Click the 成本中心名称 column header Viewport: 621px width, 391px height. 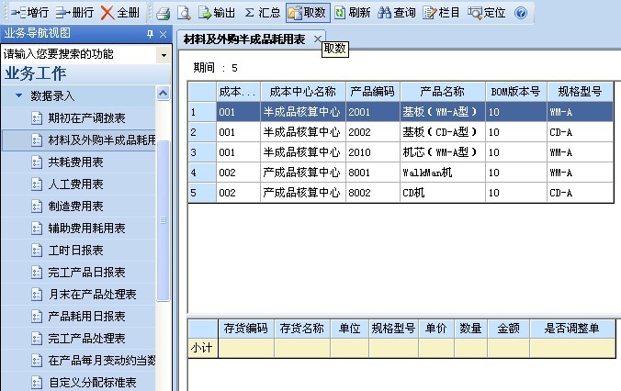click(302, 92)
